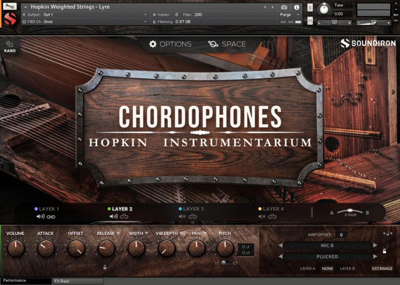Open the PAN knob dropdown arrow

pyautogui.click(x=205, y=233)
